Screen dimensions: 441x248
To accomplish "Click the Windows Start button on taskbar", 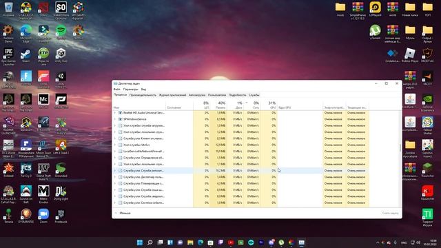I will coord(139,242).
